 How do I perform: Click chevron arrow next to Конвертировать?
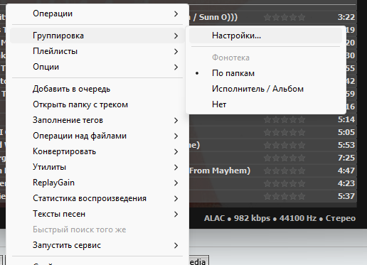176,151
